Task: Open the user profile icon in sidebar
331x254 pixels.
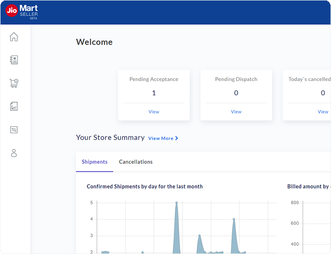Action: tap(14, 153)
